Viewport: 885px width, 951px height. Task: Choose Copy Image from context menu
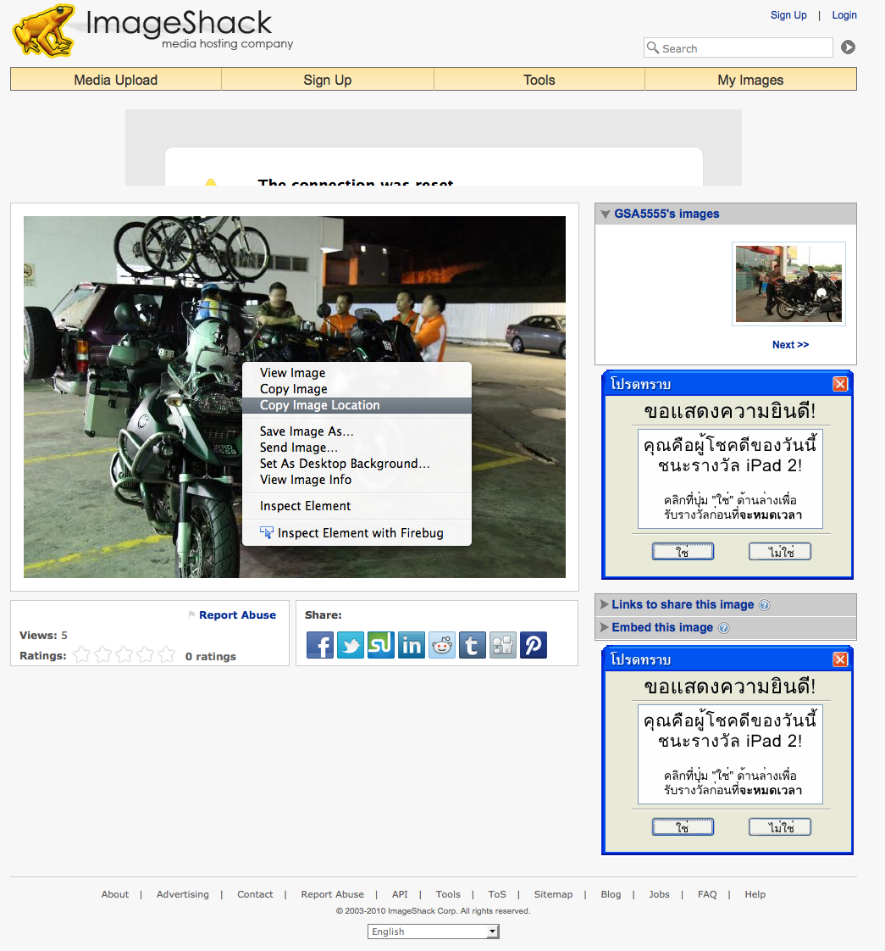[357, 389]
